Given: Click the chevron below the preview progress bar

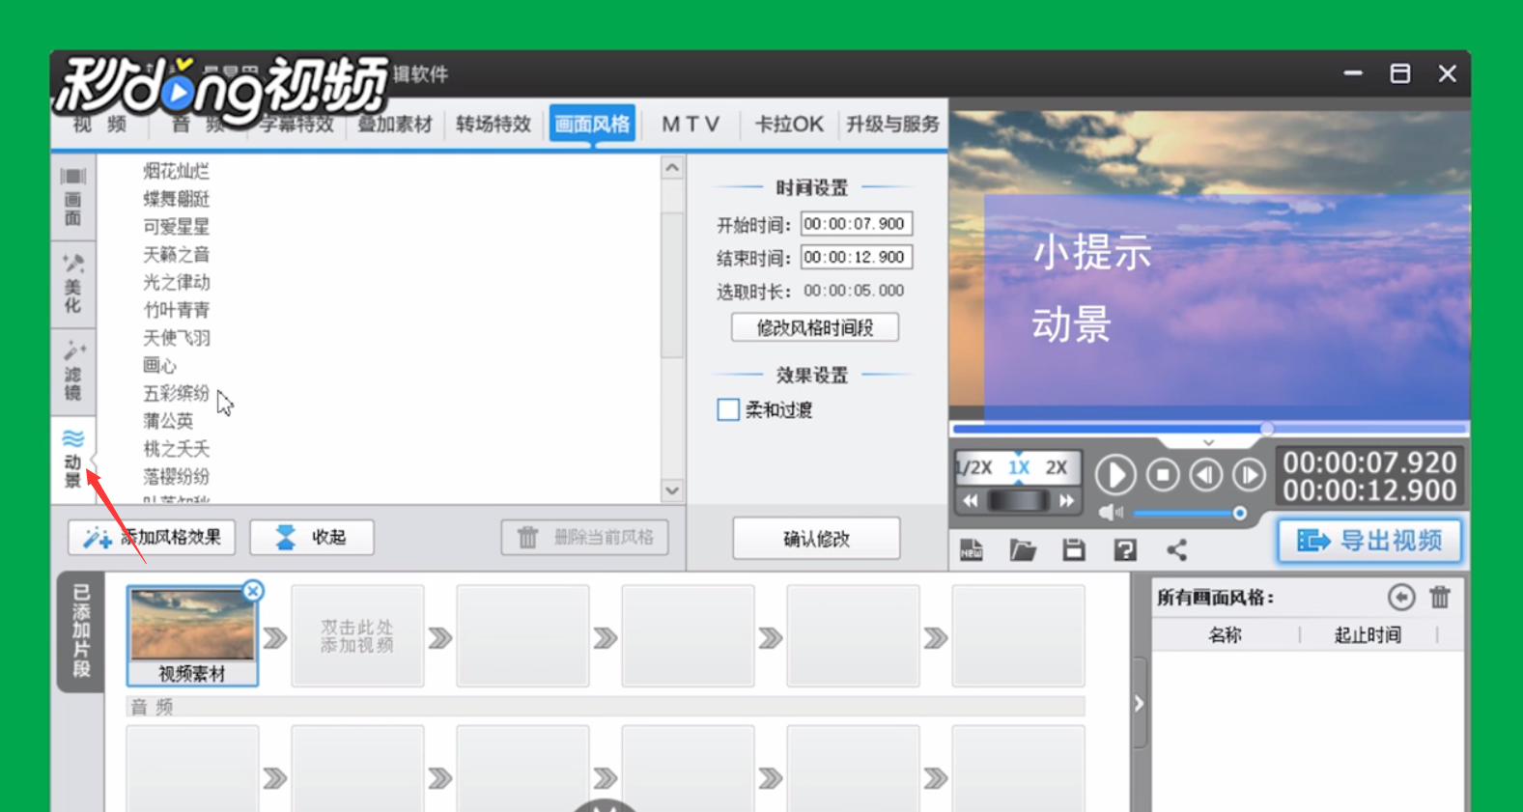Looking at the screenshot, I should point(1208,442).
